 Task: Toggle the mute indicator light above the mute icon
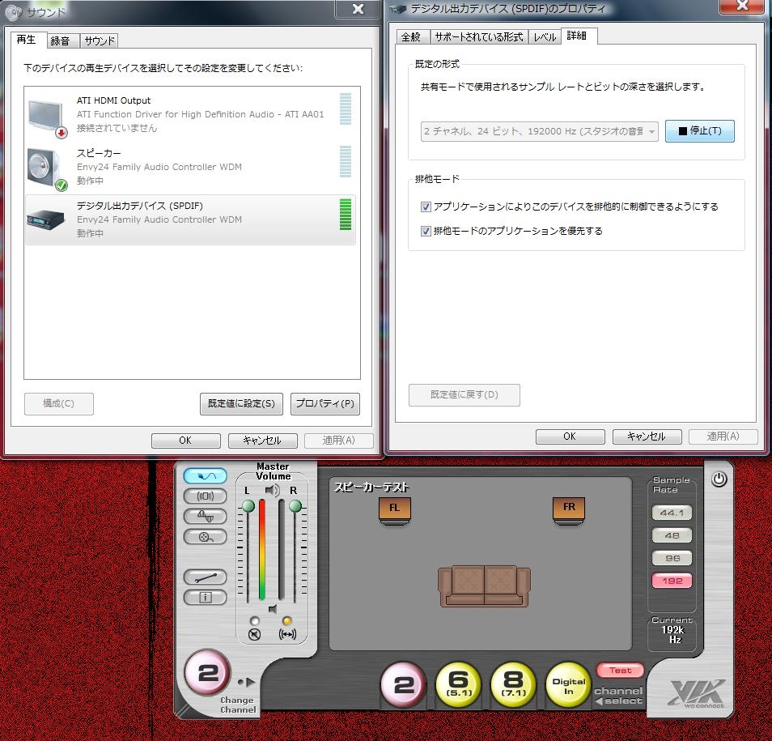(x=255, y=621)
